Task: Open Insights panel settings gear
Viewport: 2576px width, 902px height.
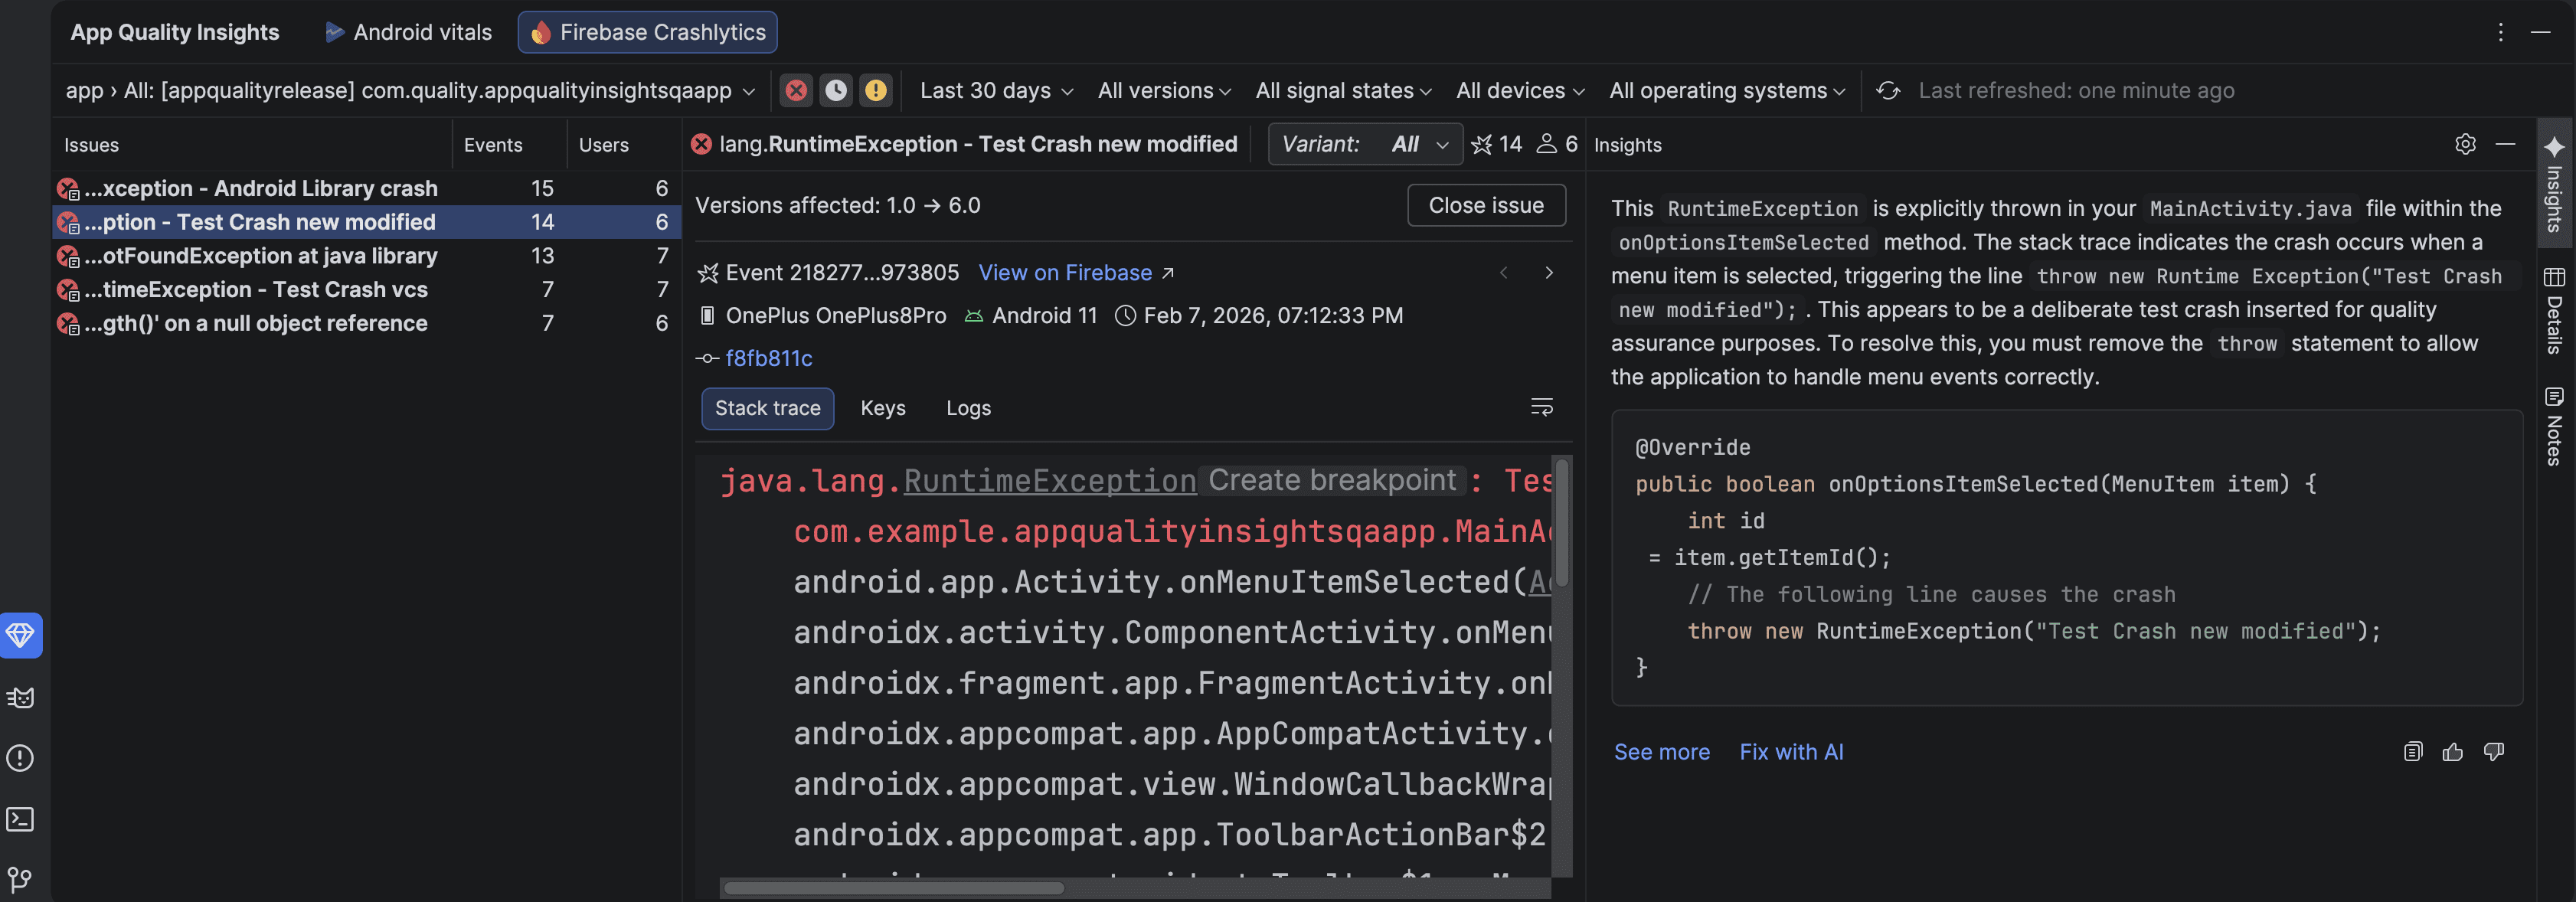Action: click(2465, 144)
